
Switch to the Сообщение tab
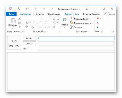pyautogui.click(x=25, y=14)
